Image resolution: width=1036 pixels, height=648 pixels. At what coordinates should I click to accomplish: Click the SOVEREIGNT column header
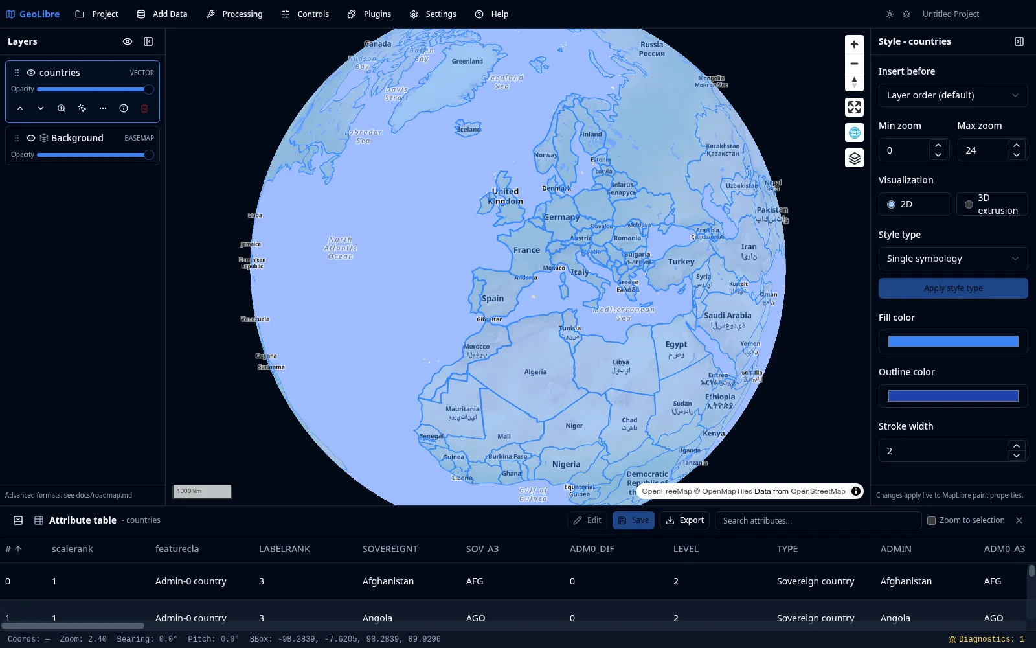click(x=390, y=549)
